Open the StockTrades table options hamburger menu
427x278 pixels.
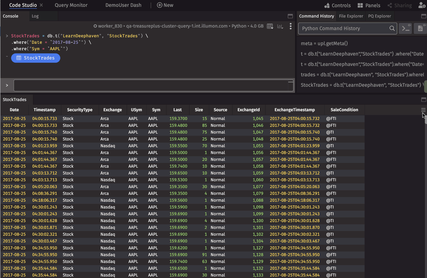click(423, 110)
